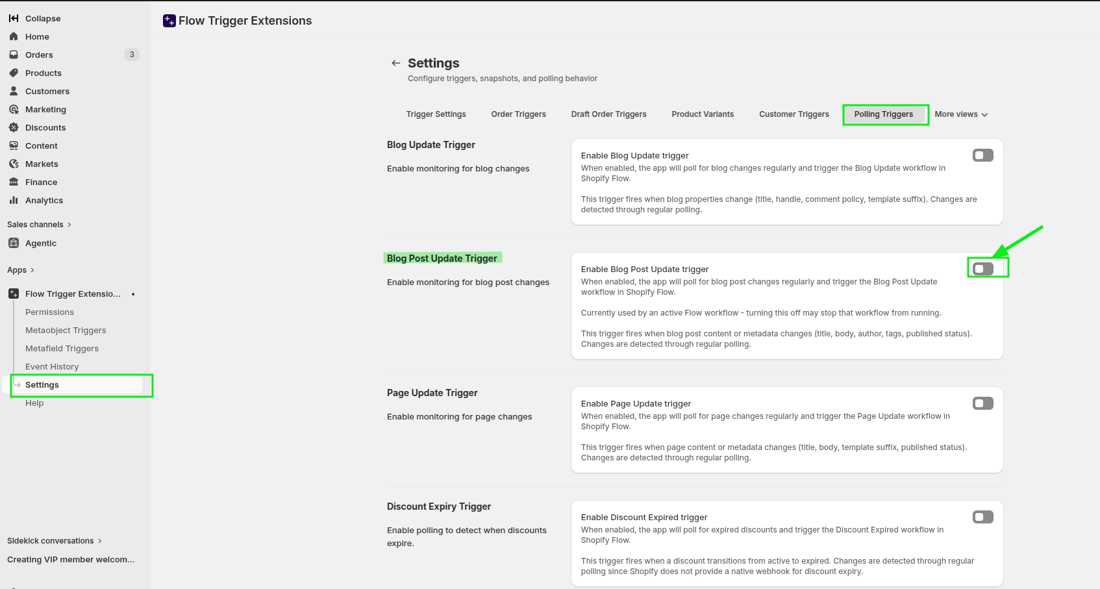1100x589 pixels.
Task: Click 'Configure triggers, snapshots, and polling behavior' subtitle
Action: pos(503,79)
